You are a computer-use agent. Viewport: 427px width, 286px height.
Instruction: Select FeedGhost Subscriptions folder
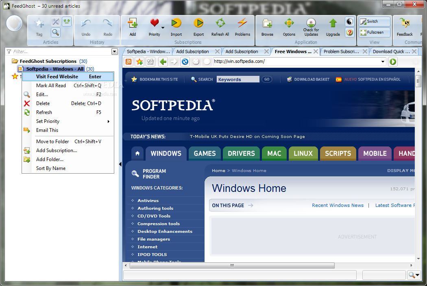pos(48,61)
